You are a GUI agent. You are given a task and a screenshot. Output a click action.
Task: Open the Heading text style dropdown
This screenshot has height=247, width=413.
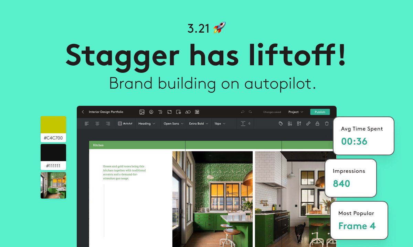point(147,124)
